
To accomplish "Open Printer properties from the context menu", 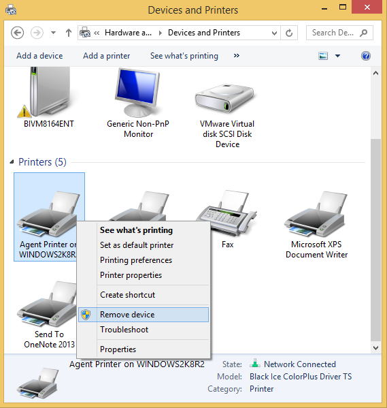I will 144,275.
